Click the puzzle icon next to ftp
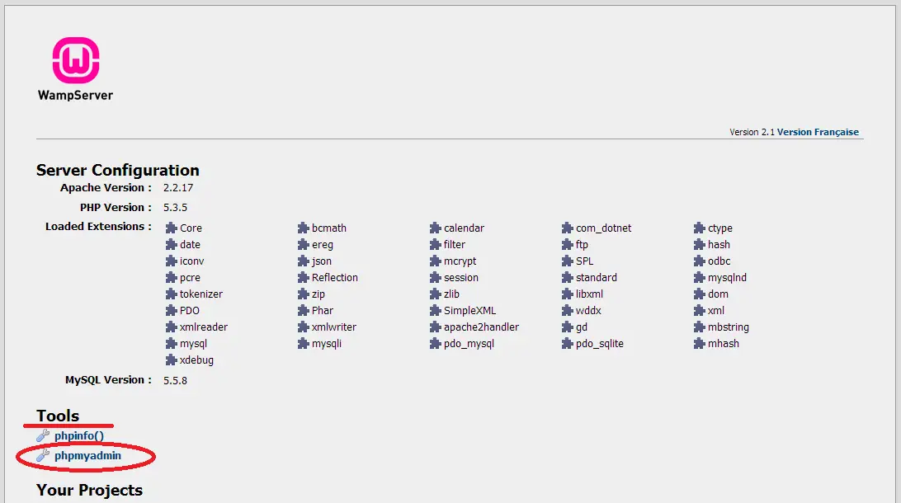 (568, 245)
